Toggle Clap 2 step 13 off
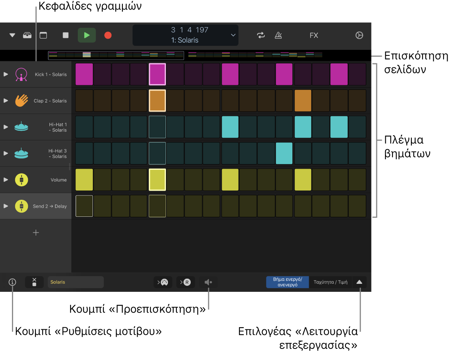This screenshot has width=452, height=354. (x=303, y=100)
